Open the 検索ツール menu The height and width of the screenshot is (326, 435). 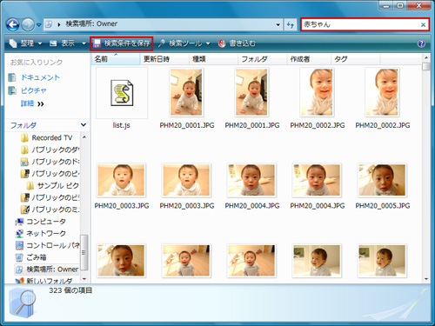tap(184, 43)
